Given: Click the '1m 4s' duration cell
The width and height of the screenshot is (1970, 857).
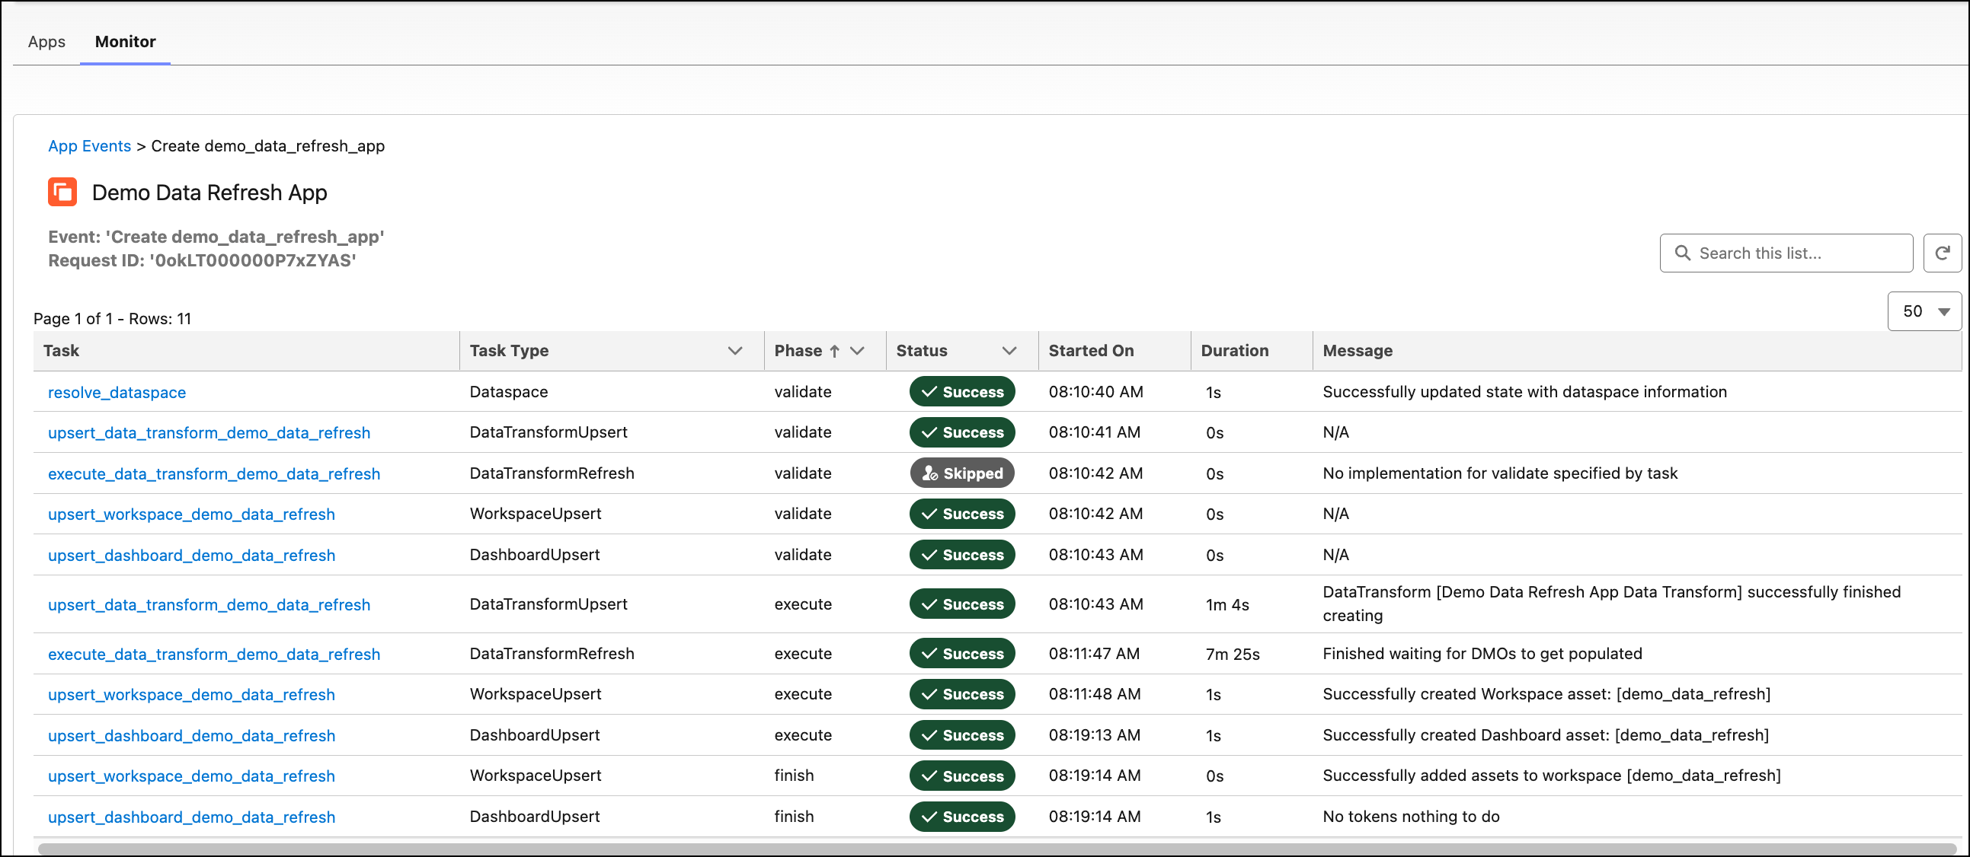Looking at the screenshot, I should [1227, 604].
